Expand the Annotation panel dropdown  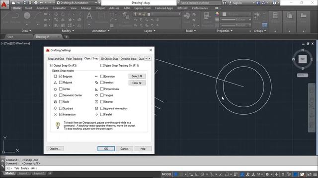(101, 31)
